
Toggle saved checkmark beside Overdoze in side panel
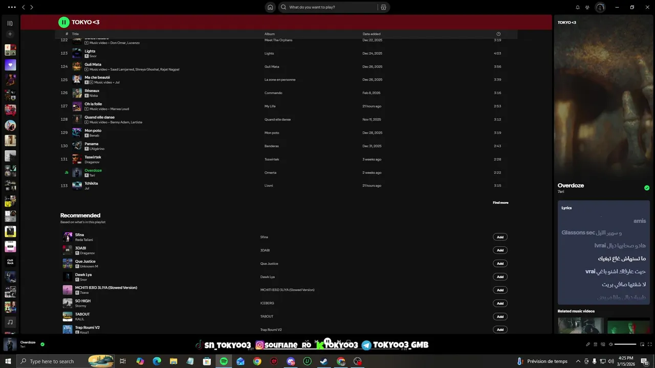click(647, 188)
